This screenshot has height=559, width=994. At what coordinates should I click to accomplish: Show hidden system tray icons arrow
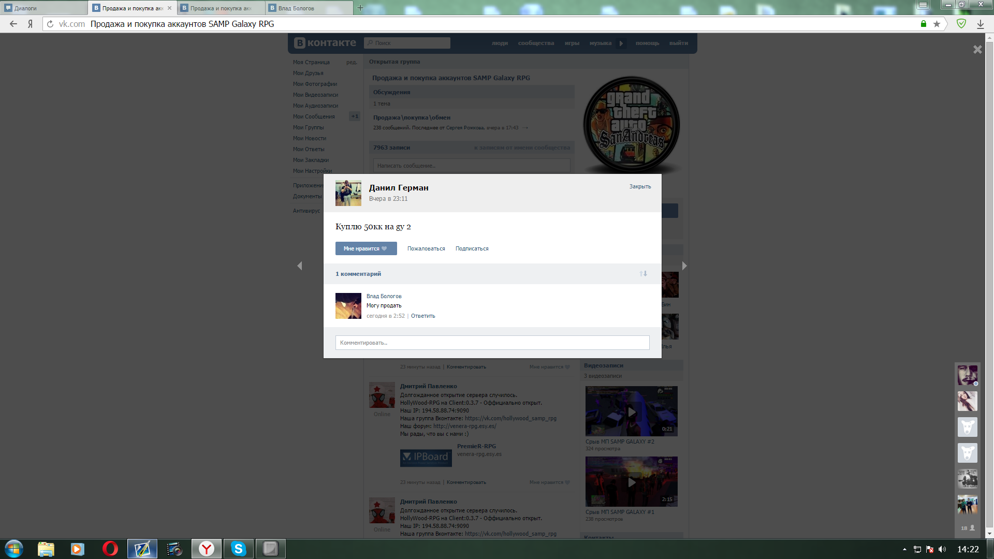tap(904, 549)
